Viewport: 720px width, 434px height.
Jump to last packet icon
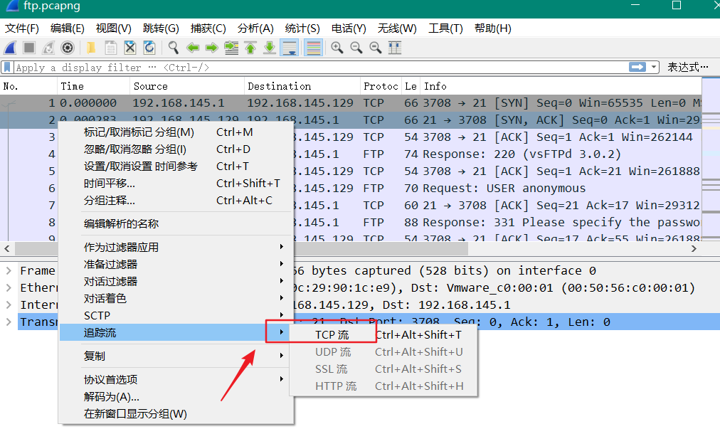(270, 48)
